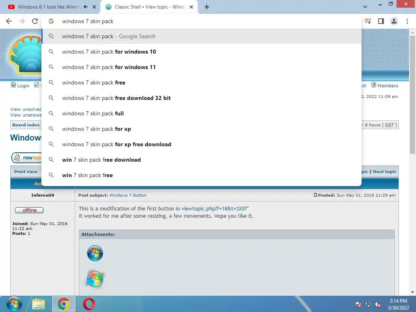Viewport: 416px width, 312px height.
Task: Open the tab search chevron
Action: point(365,7)
